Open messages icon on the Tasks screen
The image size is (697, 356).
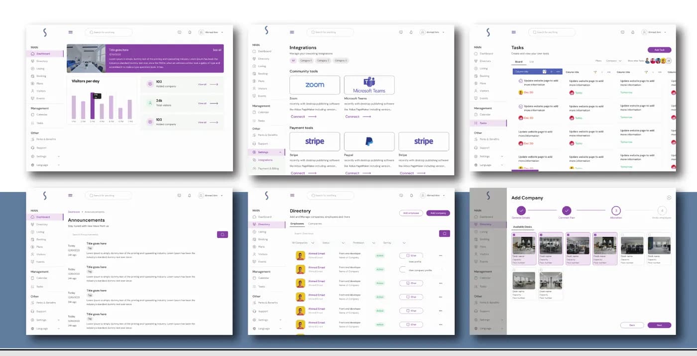pos(622,32)
